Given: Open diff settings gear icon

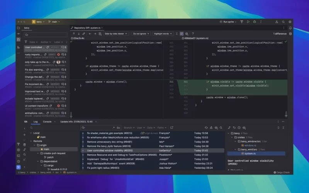Looking at the screenshot, I should 187,34.
